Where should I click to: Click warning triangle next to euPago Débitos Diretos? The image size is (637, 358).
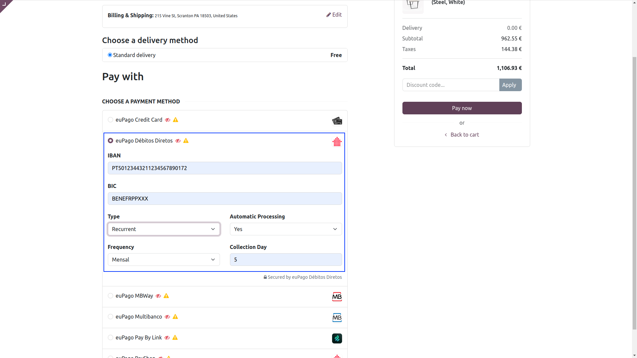[x=186, y=141]
